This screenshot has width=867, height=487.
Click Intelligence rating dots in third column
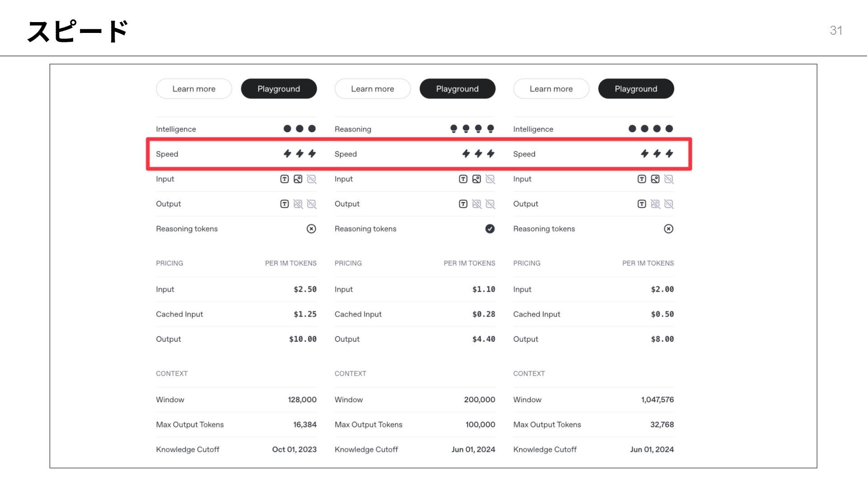pyautogui.click(x=651, y=129)
